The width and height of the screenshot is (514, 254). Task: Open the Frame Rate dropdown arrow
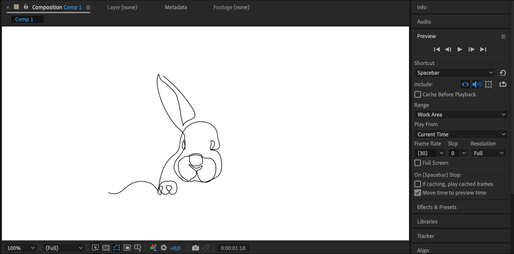(x=441, y=153)
